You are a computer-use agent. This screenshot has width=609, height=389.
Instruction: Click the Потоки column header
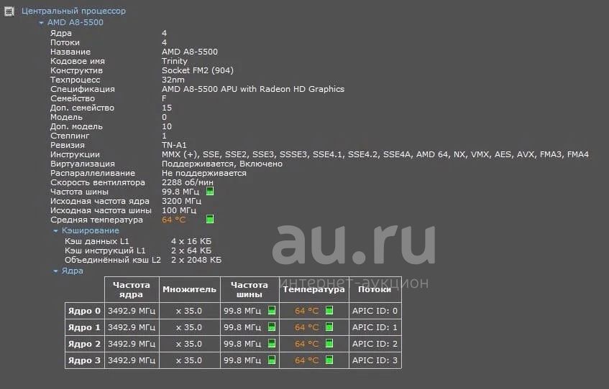coord(375,289)
